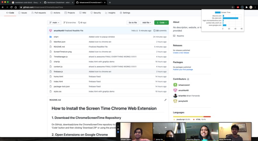The height and width of the screenshot is (141, 258).
Task: Switch to markdown code block Google tab
Action: (x=26, y=3)
